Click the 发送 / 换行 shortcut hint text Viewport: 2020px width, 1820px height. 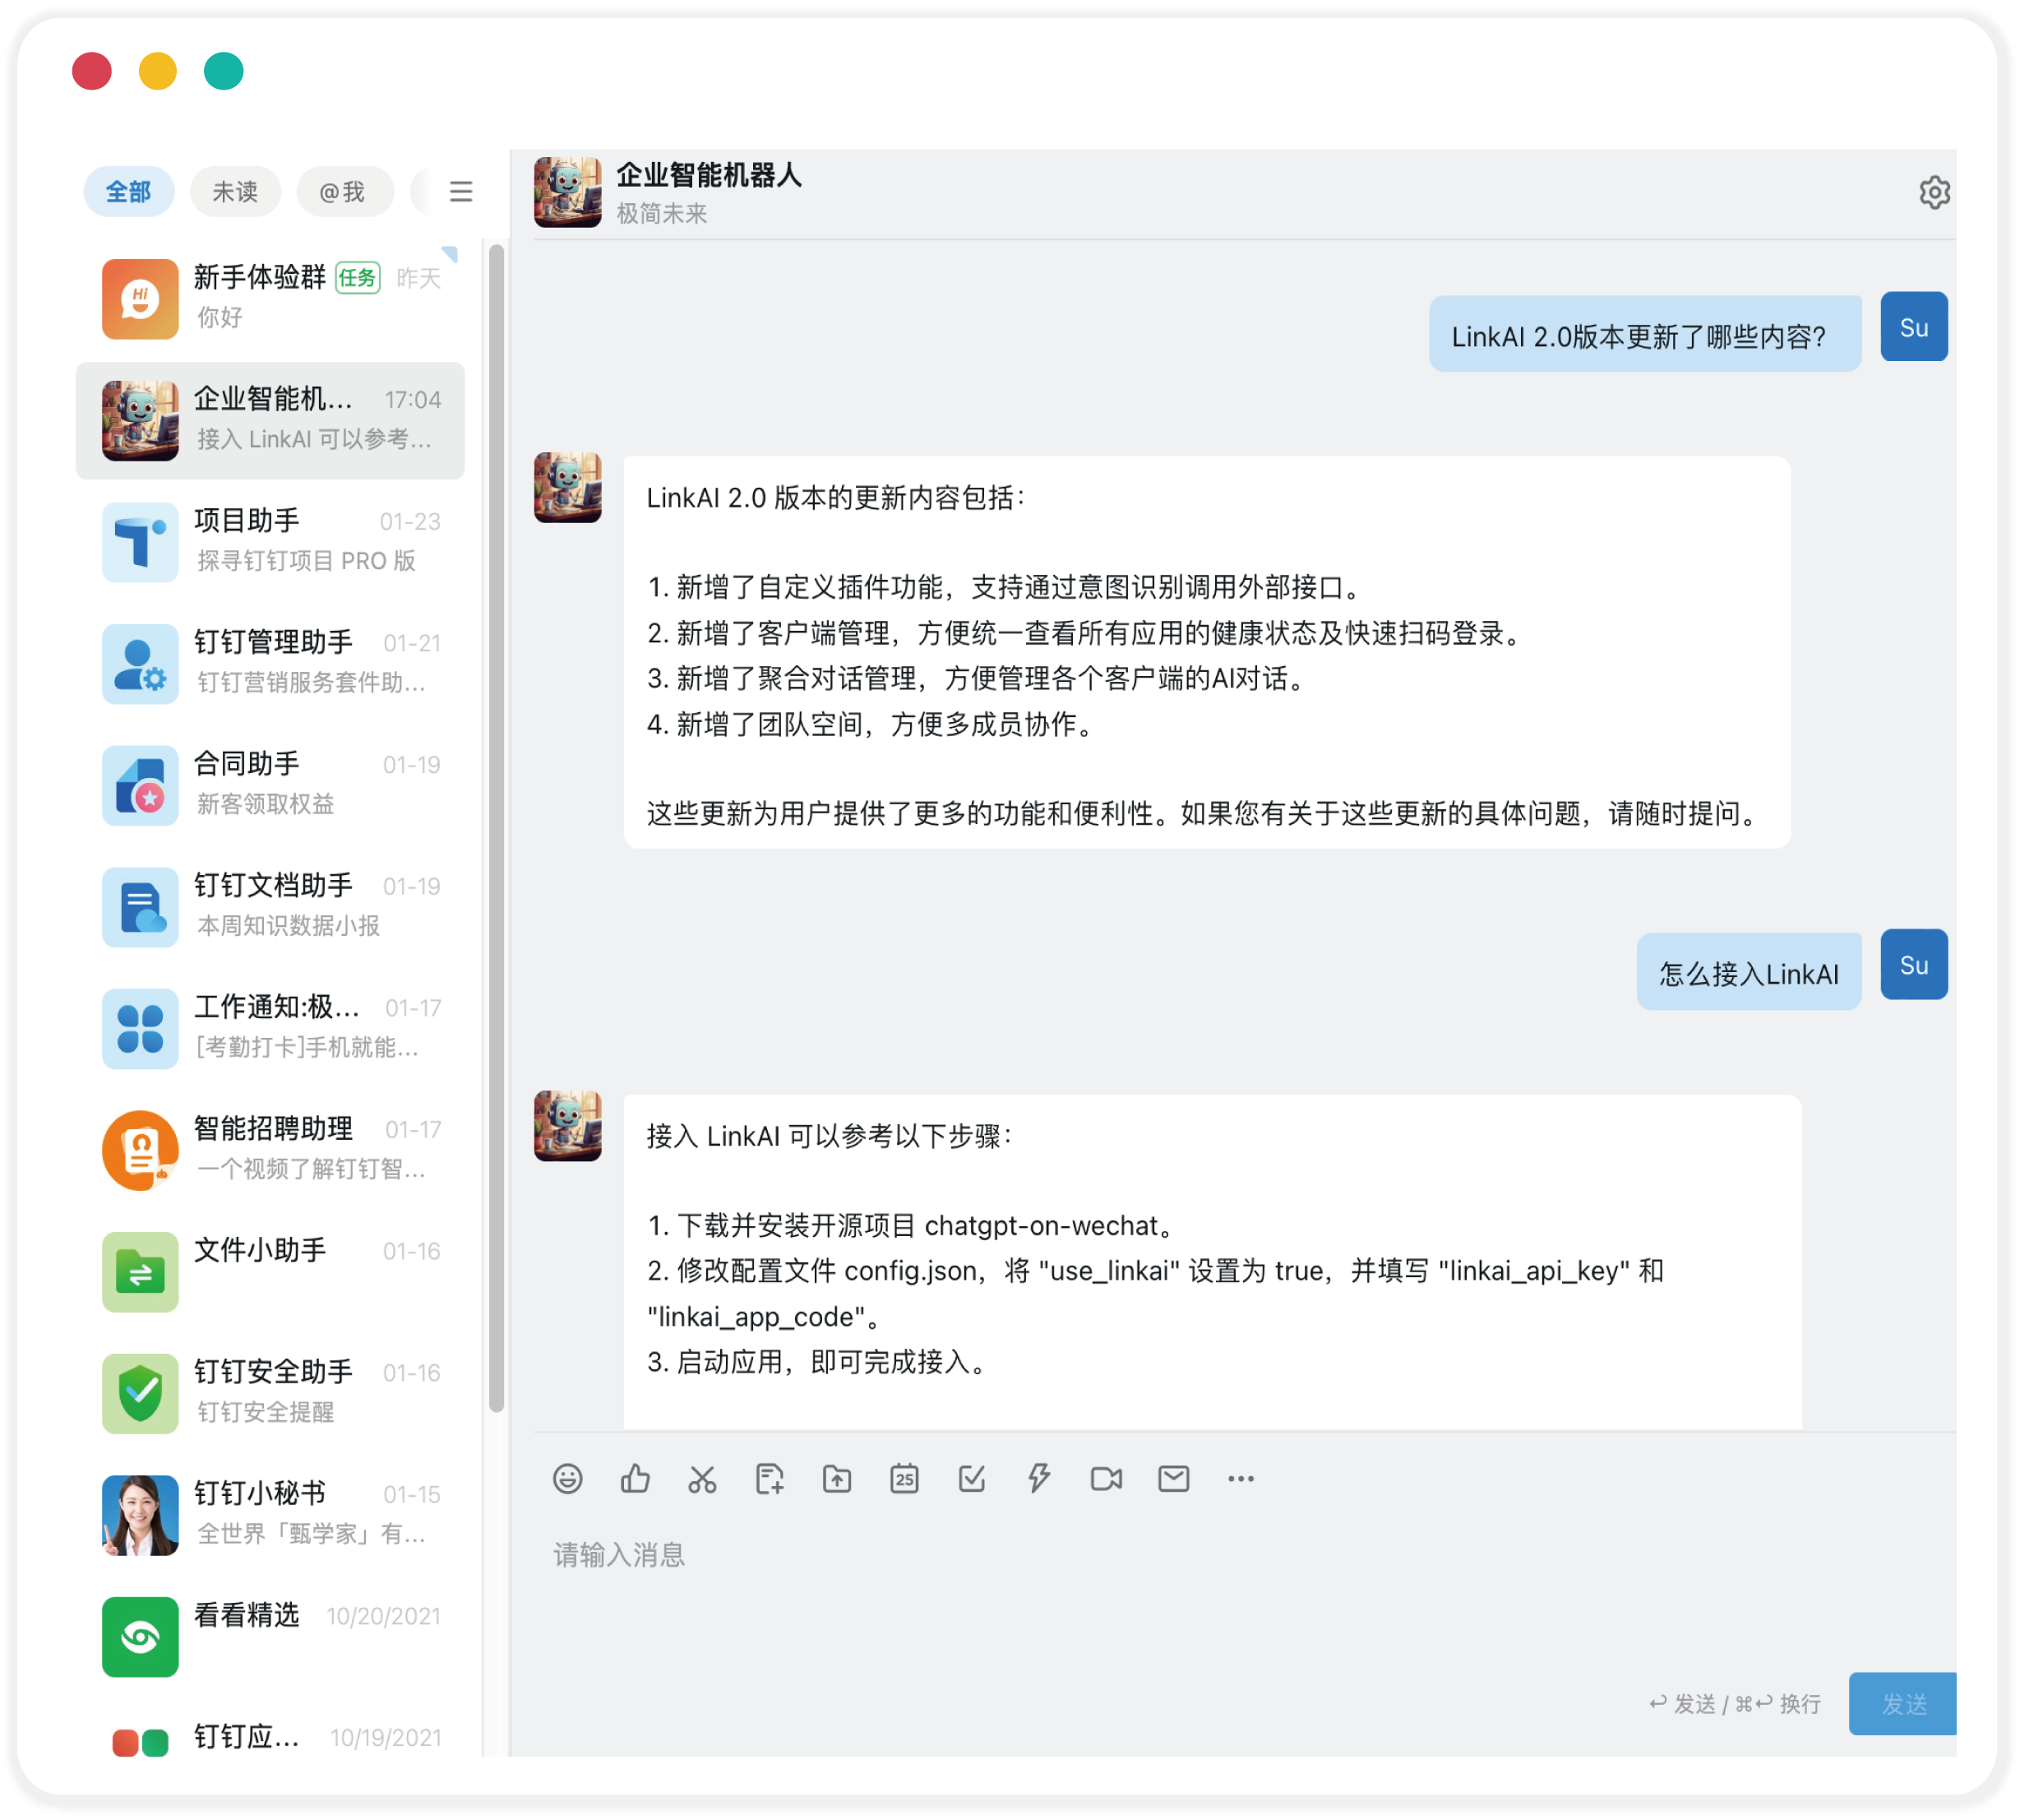coord(1736,1703)
